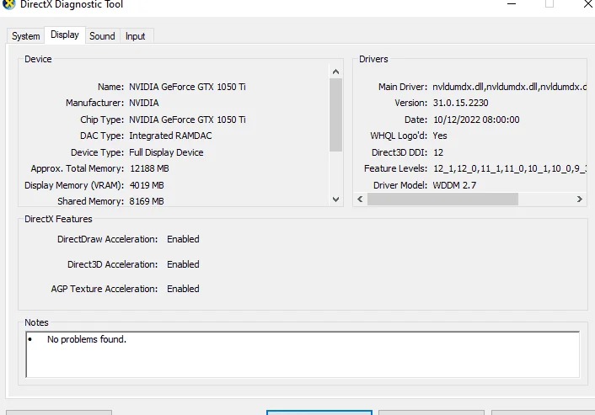Click the 12188 MB total memory value
This screenshot has height=415, width=595.
tap(149, 168)
